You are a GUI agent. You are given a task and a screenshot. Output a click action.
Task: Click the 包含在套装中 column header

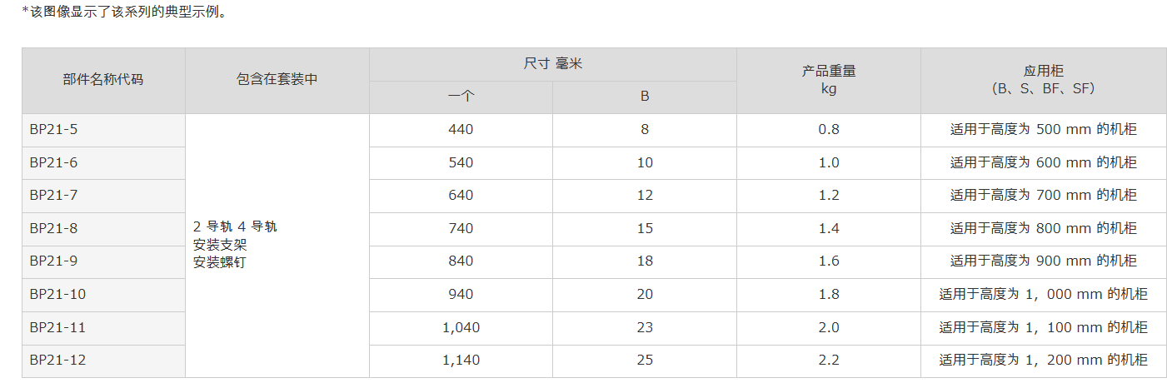click(277, 81)
